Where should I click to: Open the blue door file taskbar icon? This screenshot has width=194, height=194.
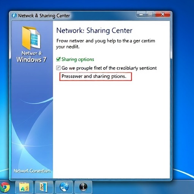[44, 187]
